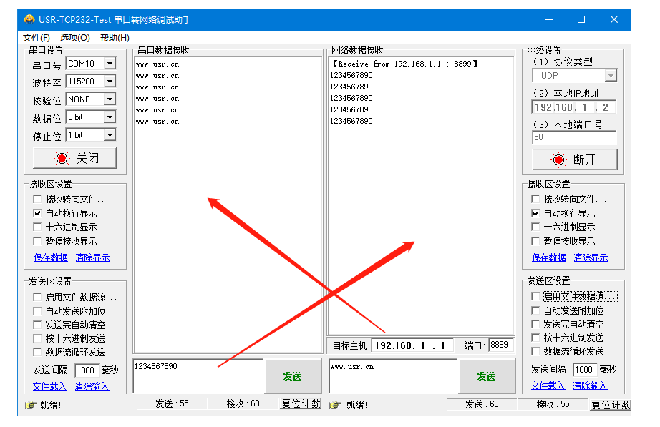Click the serial 发送 button beside 1234567890
660x427 pixels.
tap(293, 376)
